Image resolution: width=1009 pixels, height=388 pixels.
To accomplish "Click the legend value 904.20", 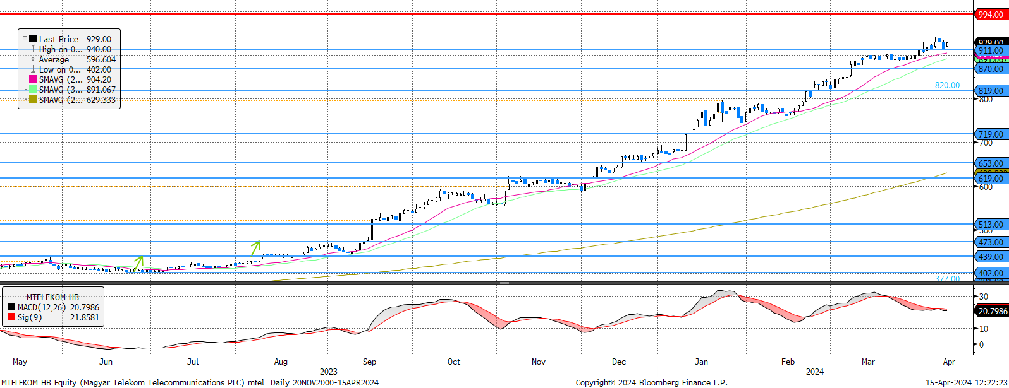I will pos(99,79).
